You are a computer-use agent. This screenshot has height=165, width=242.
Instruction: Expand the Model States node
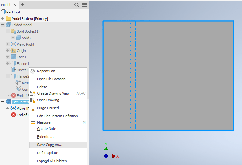[3, 19]
